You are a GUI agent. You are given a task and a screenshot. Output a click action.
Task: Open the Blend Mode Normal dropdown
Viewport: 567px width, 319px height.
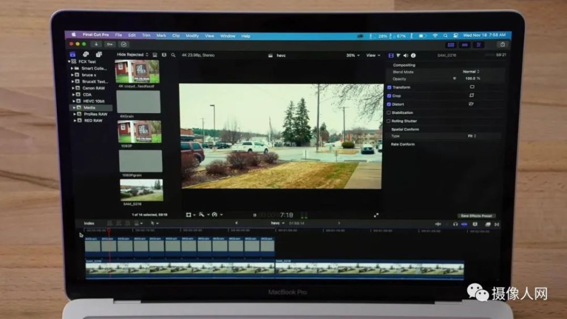tap(471, 71)
